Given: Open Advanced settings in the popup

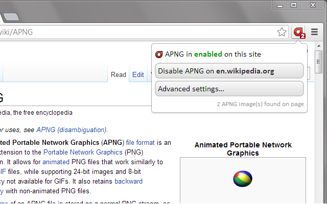Looking at the screenshot, I should pos(229,89).
